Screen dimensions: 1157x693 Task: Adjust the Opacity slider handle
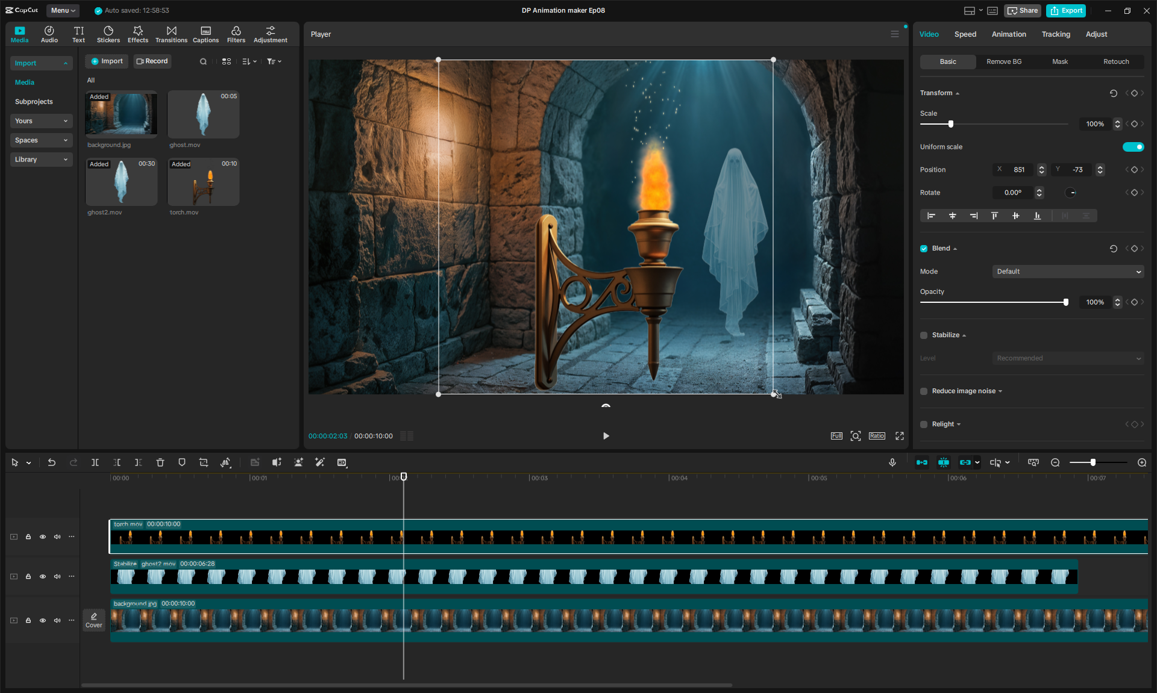[1065, 302]
